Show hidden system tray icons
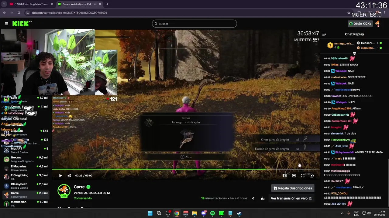389x218 pixels. (x=342, y=213)
